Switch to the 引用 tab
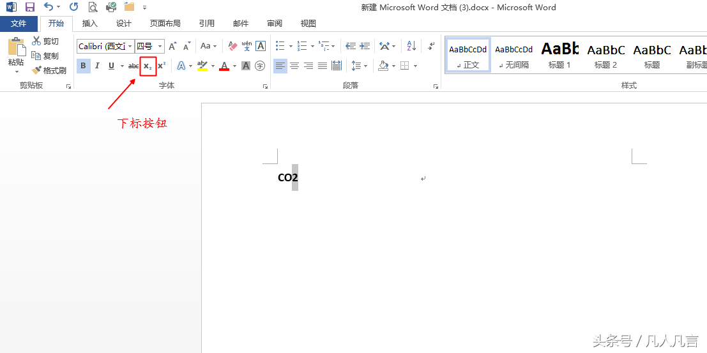707x353 pixels. 207,24
